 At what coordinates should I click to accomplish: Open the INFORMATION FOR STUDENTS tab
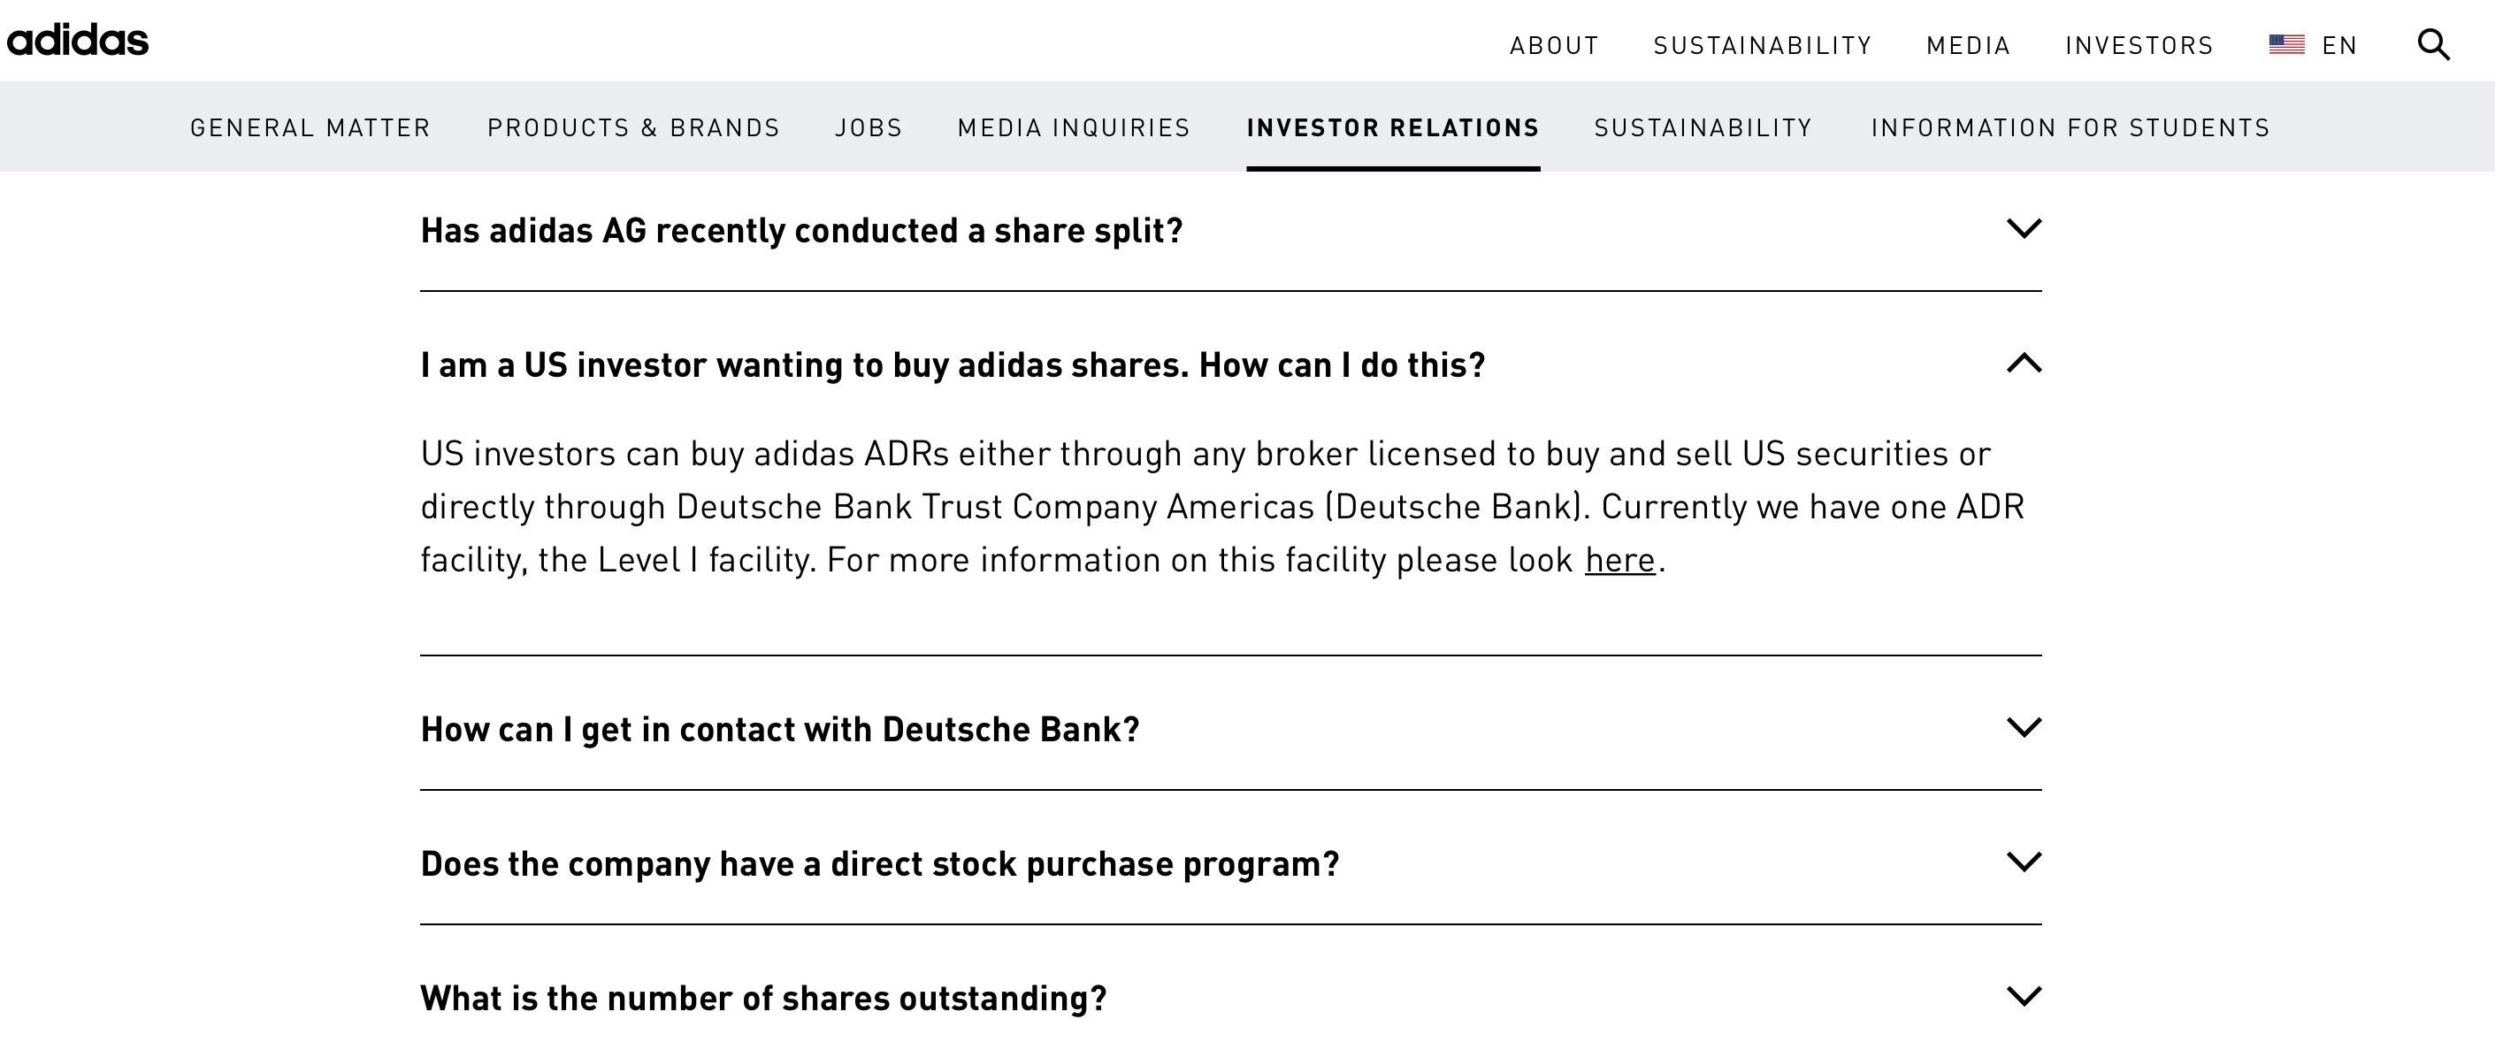pos(2069,126)
